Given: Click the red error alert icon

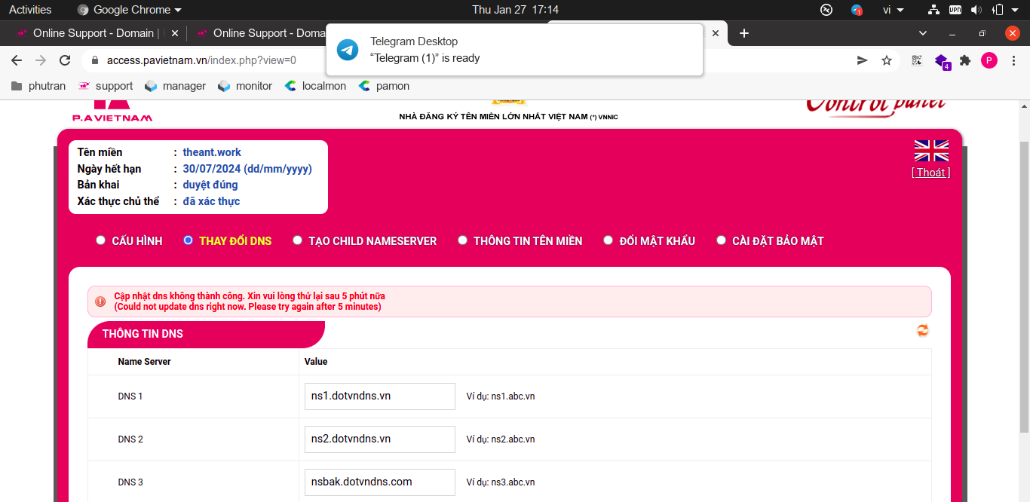Looking at the screenshot, I should coord(100,302).
